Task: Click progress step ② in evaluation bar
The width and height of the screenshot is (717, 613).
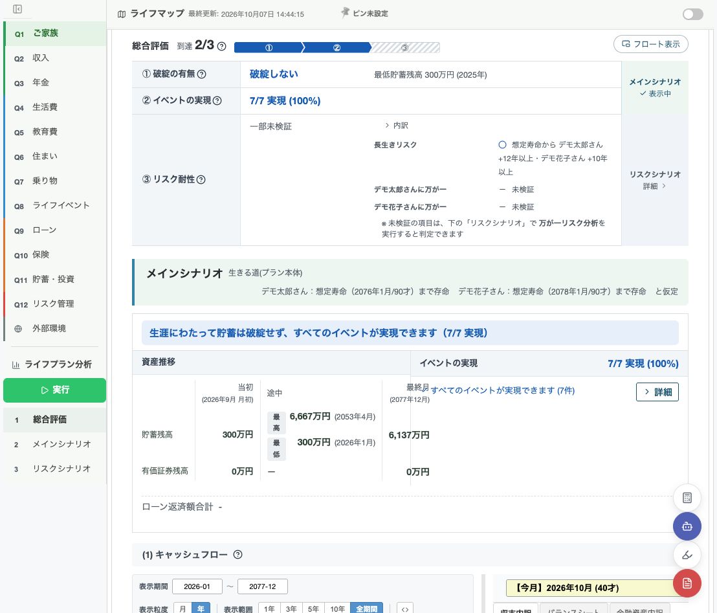Action: [x=336, y=47]
